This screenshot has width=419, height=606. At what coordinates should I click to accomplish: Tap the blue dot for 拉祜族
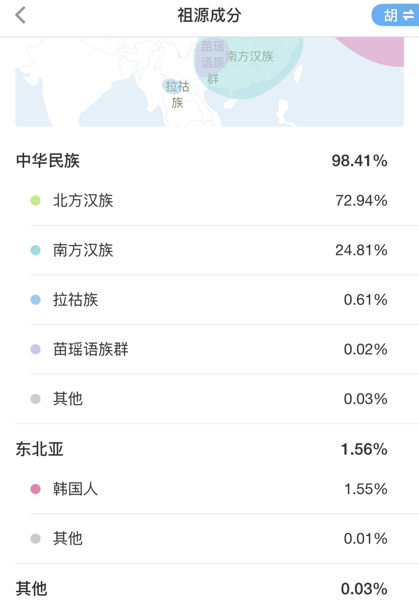(x=35, y=299)
